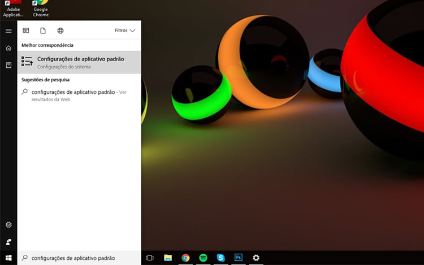Open Settings gear from the taskbar
424x265 pixels.
coord(256,258)
